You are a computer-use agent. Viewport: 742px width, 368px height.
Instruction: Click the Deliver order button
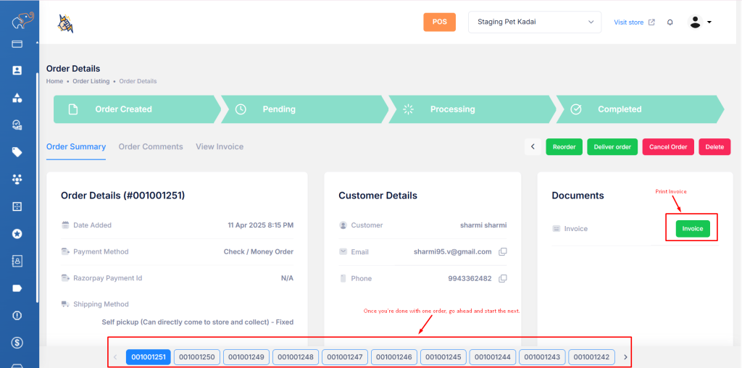coord(612,146)
